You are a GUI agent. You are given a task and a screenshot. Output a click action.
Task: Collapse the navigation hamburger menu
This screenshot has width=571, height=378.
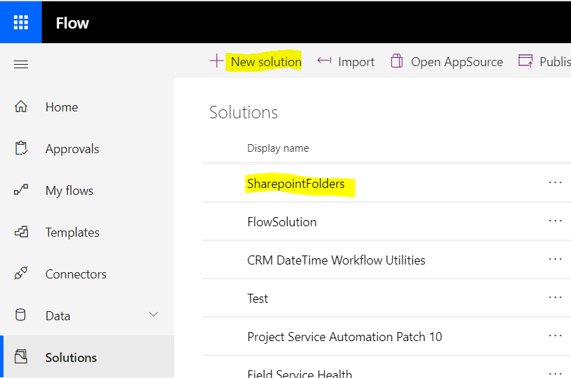(21, 65)
